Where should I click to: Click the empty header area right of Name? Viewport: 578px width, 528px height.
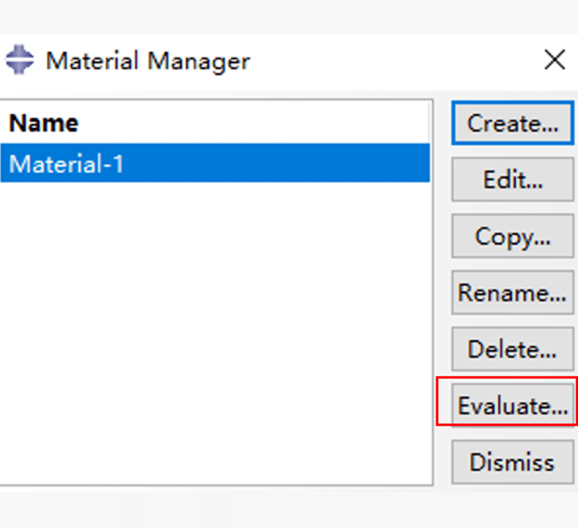pos(250,123)
